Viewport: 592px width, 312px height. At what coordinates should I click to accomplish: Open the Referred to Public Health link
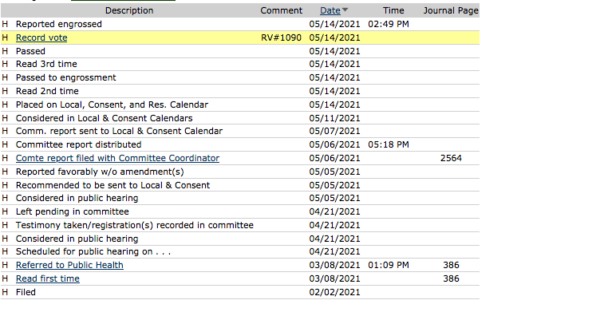click(69, 265)
